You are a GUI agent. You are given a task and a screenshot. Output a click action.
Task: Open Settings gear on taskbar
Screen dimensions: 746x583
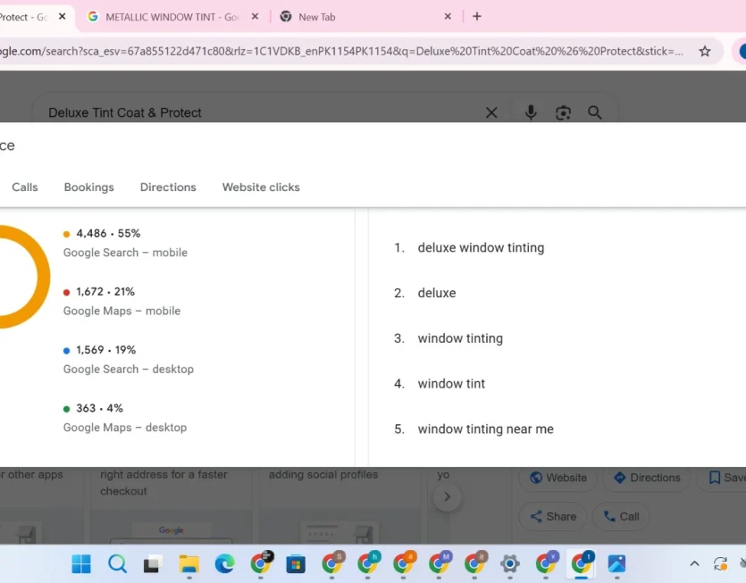(509, 564)
